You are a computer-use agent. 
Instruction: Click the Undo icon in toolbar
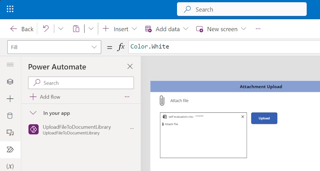pyautogui.click(x=46, y=29)
